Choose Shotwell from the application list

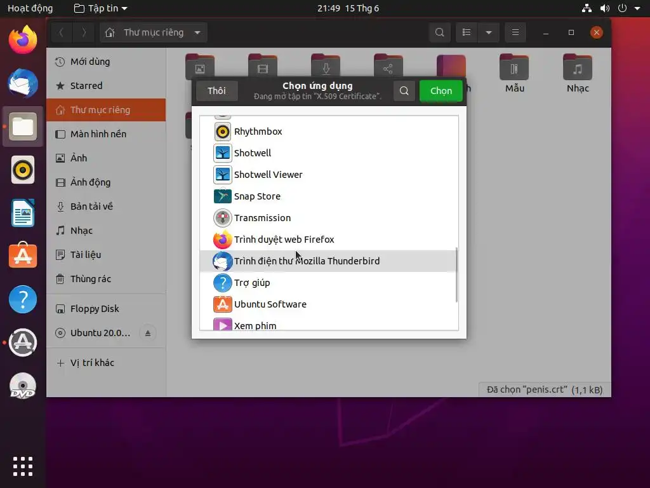(328, 153)
